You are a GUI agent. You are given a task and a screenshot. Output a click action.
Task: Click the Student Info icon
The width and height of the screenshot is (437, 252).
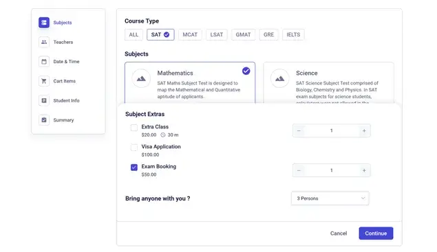point(44,100)
